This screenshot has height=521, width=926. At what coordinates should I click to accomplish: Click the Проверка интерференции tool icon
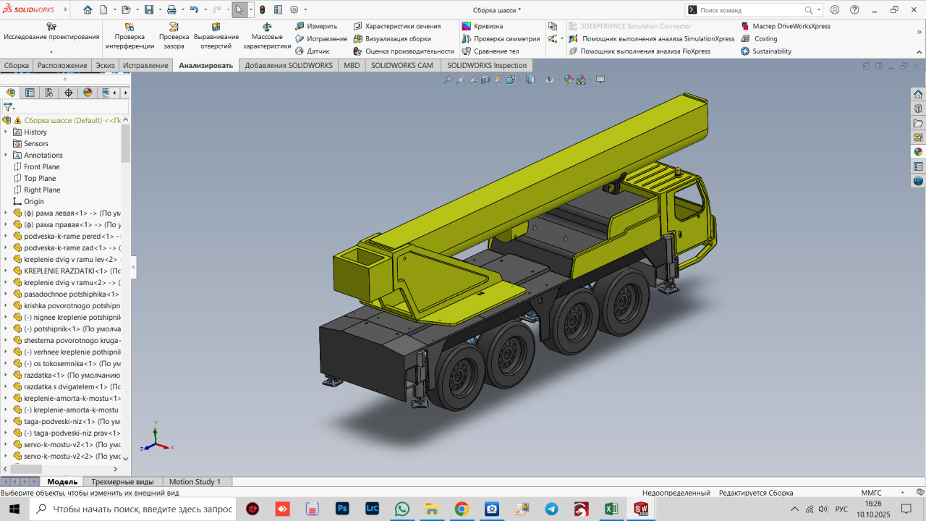tap(129, 27)
